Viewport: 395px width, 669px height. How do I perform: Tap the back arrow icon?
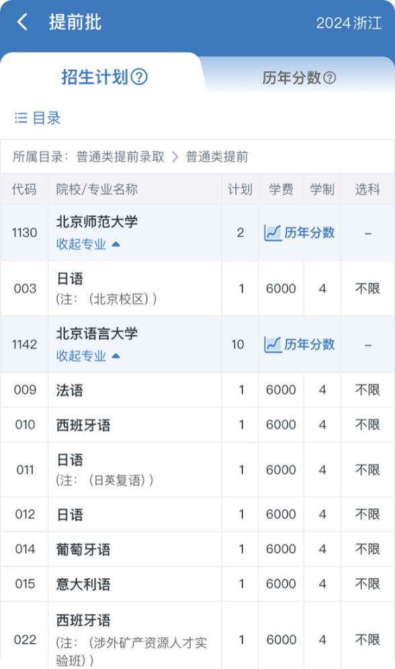coord(23,22)
